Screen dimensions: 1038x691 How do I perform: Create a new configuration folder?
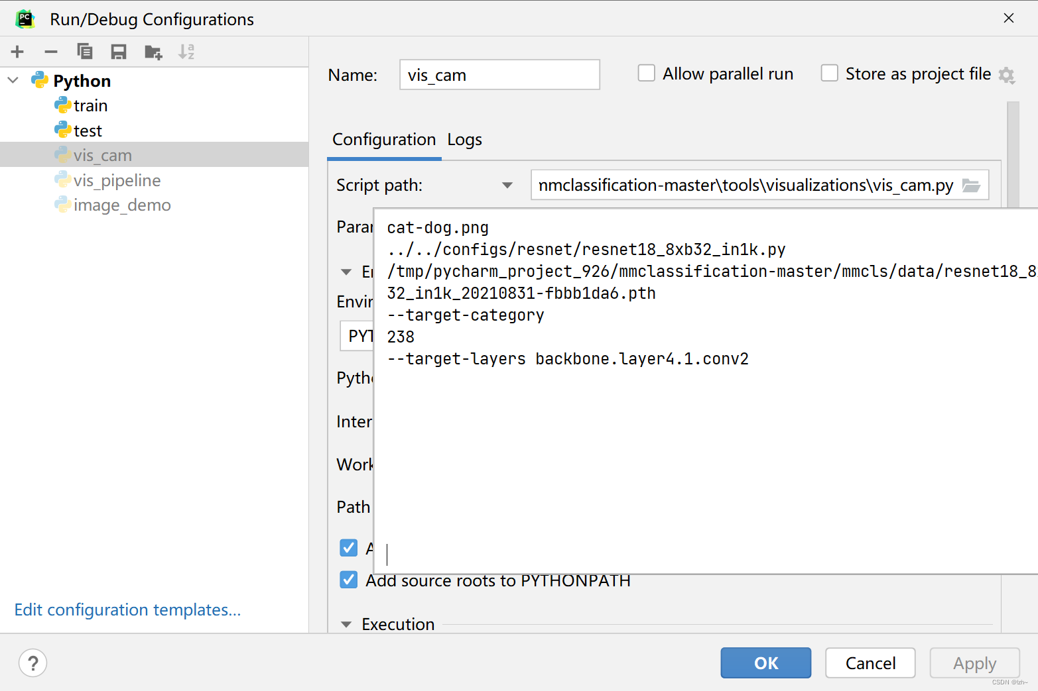click(x=153, y=52)
